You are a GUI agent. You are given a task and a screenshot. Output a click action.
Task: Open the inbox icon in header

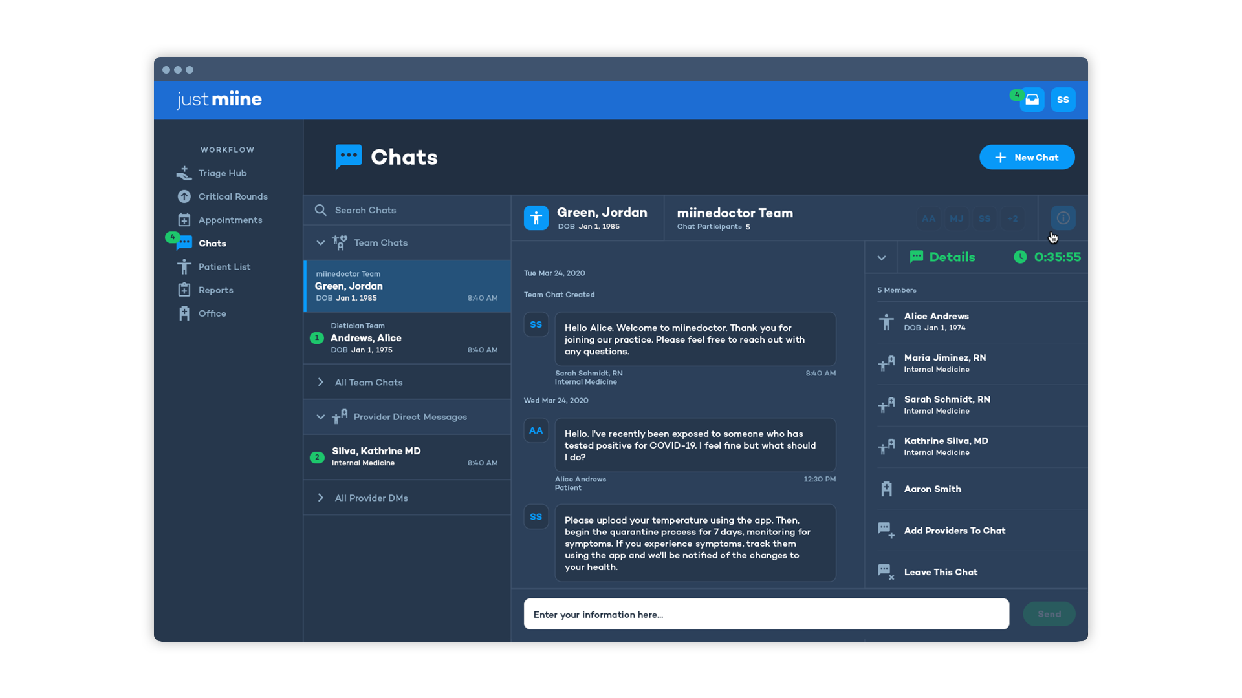(x=1032, y=100)
